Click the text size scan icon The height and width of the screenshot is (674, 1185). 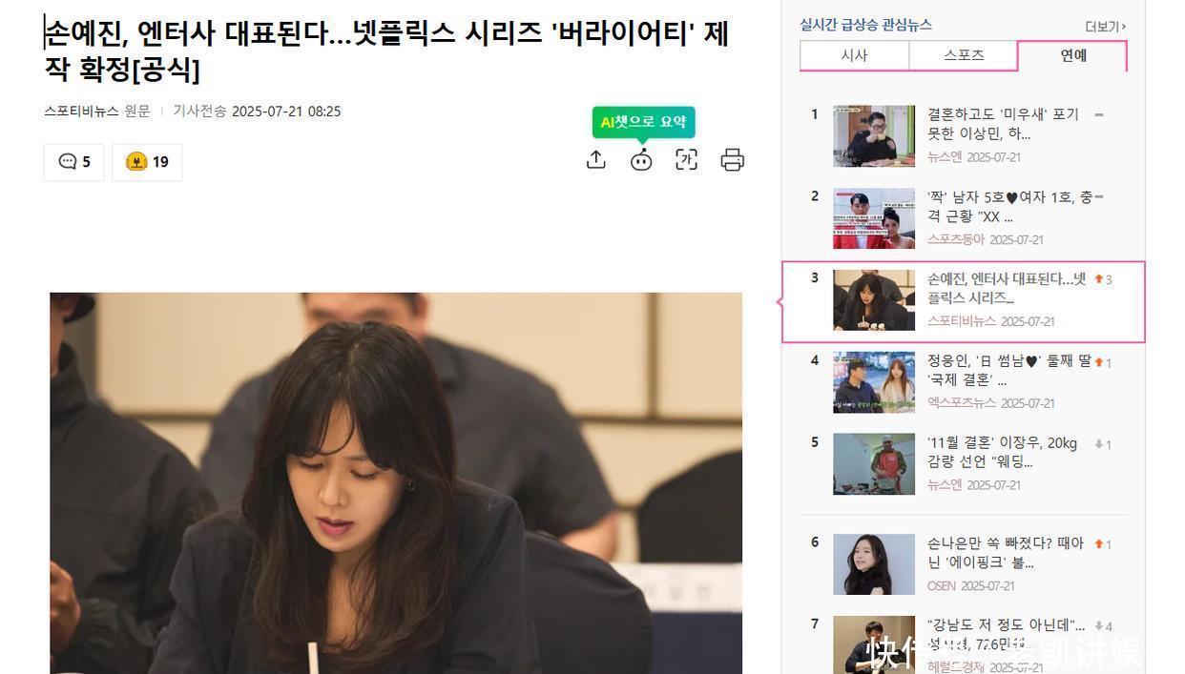pyautogui.click(x=686, y=160)
